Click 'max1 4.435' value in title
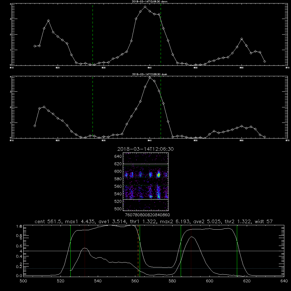This screenshot has width=291, height=291. point(80,221)
